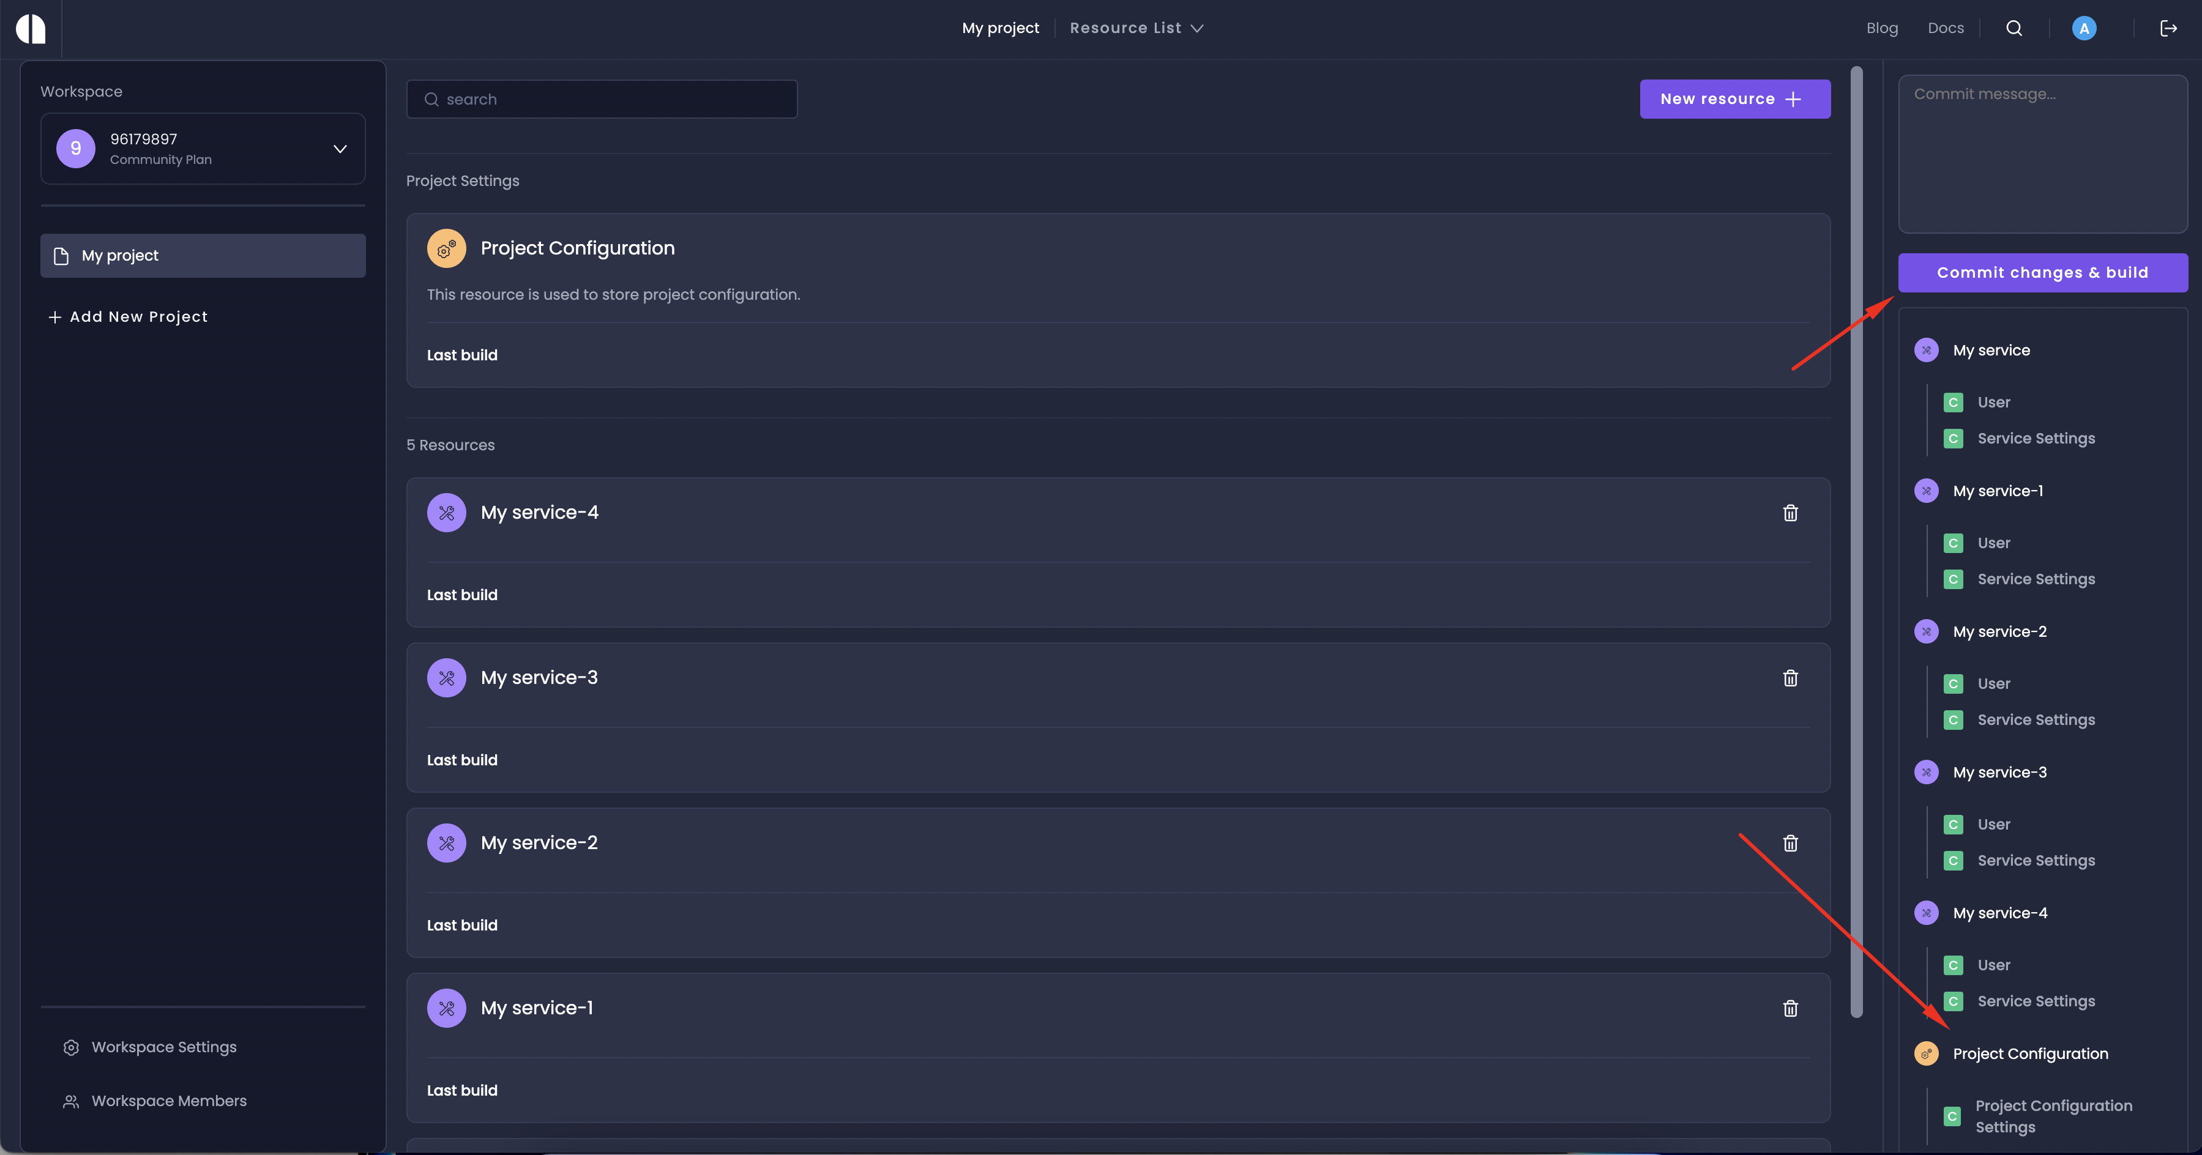
Task: Select My service-1 in pending changes
Action: pyautogui.click(x=1998, y=491)
